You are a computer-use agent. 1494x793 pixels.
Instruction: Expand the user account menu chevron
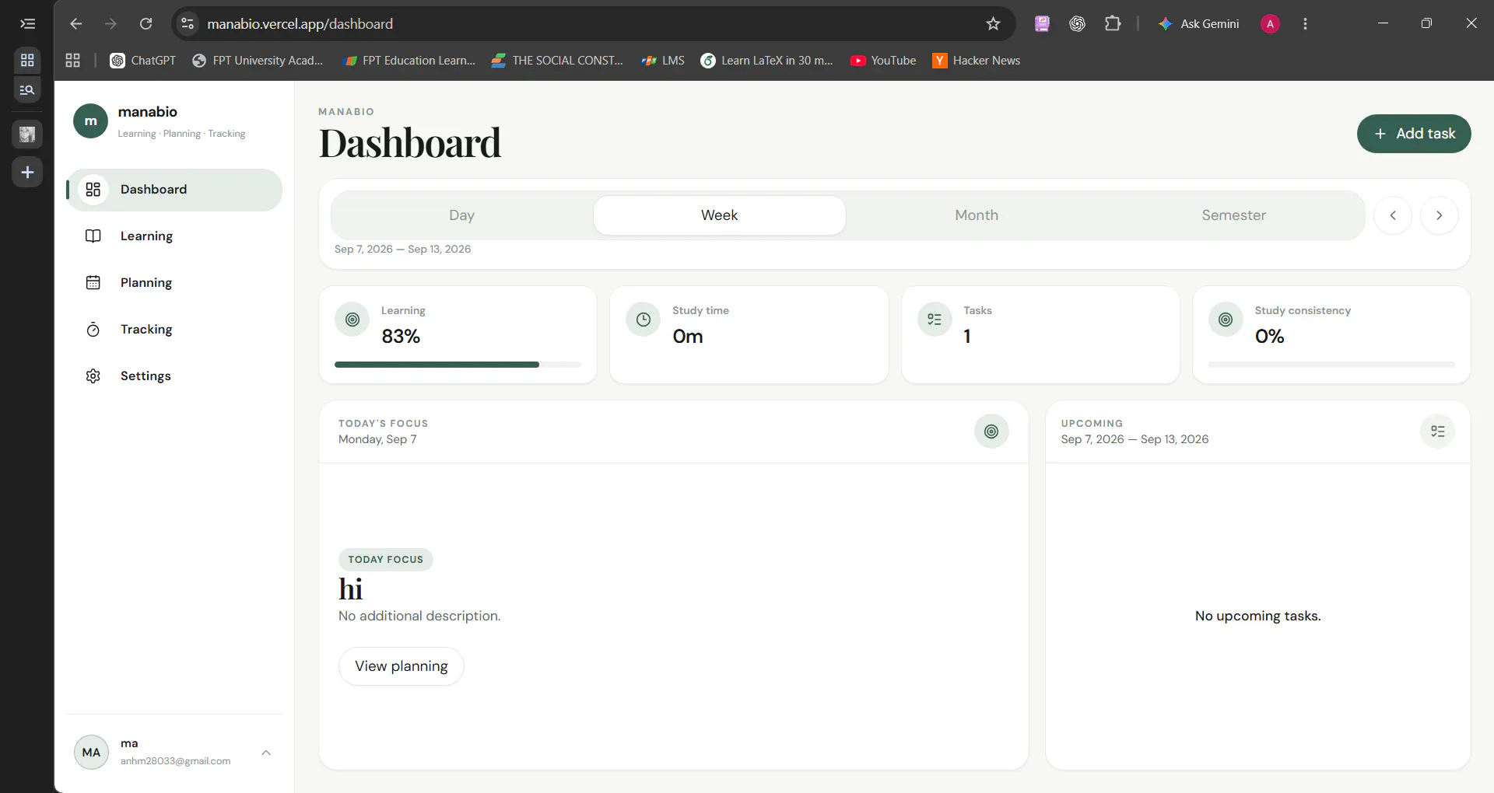(x=266, y=753)
